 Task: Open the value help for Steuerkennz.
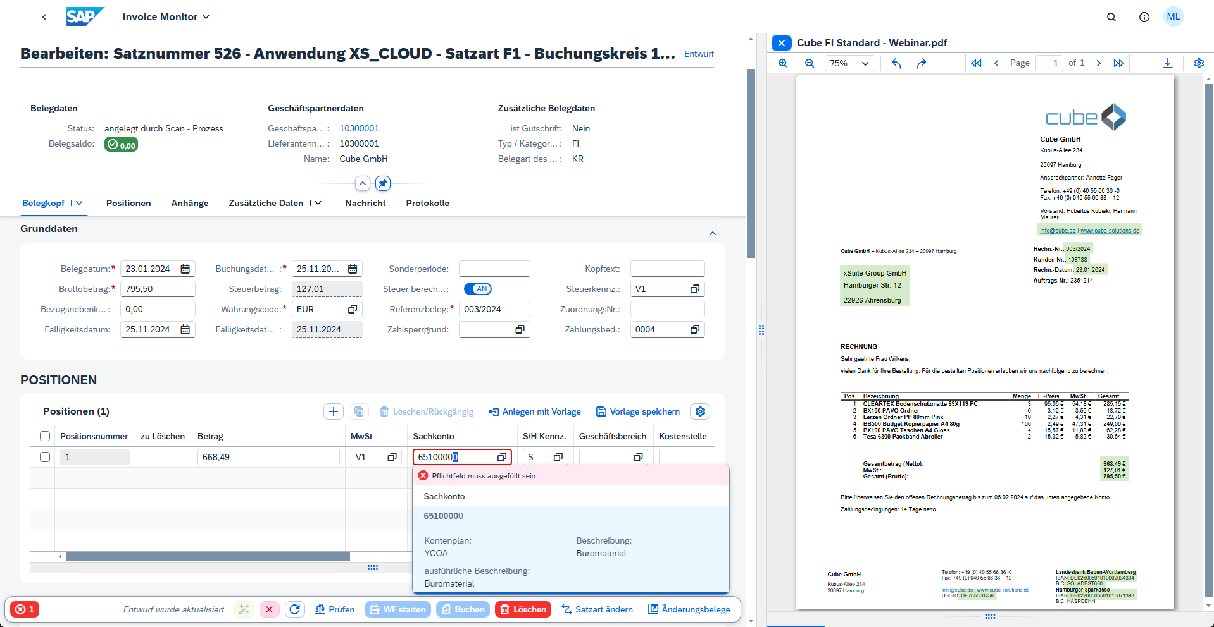click(x=694, y=289)
